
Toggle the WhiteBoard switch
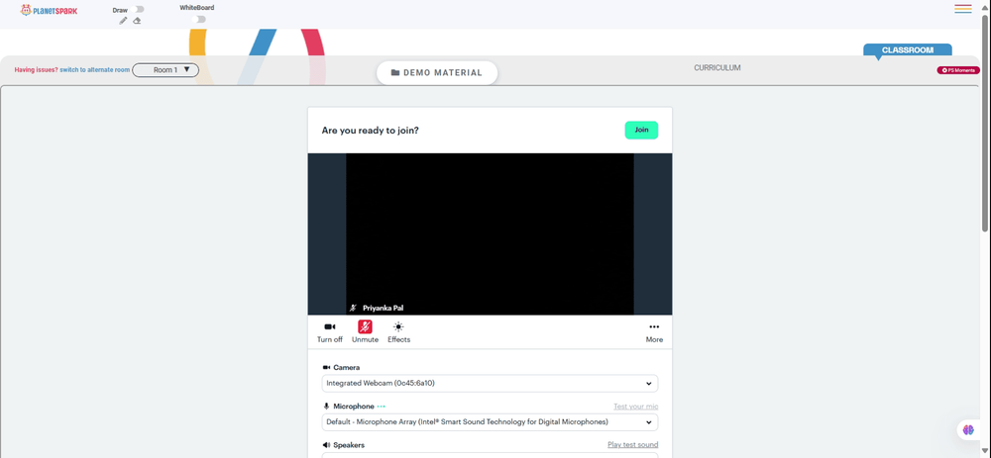click(200, 20)
